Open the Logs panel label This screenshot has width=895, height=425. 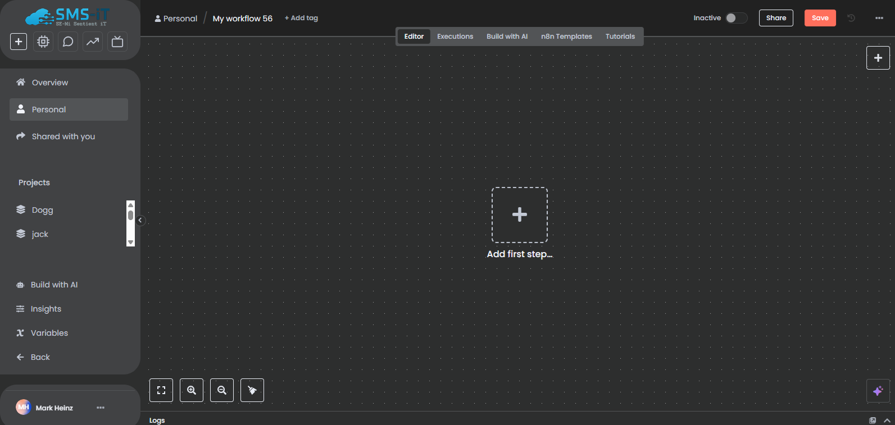pos(157,421)
